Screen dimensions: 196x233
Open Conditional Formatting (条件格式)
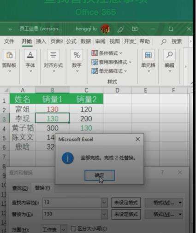point(107,53)
